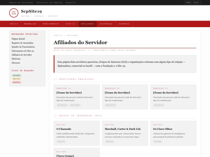The height and width of the screenshot is (157, 210).
Task: Click the yellow Neutro relation badge
Action: [x=17, y=79]
